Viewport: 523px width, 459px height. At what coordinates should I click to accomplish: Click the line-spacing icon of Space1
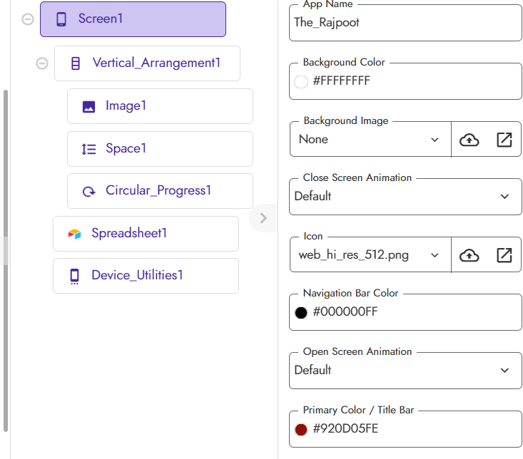88,149
